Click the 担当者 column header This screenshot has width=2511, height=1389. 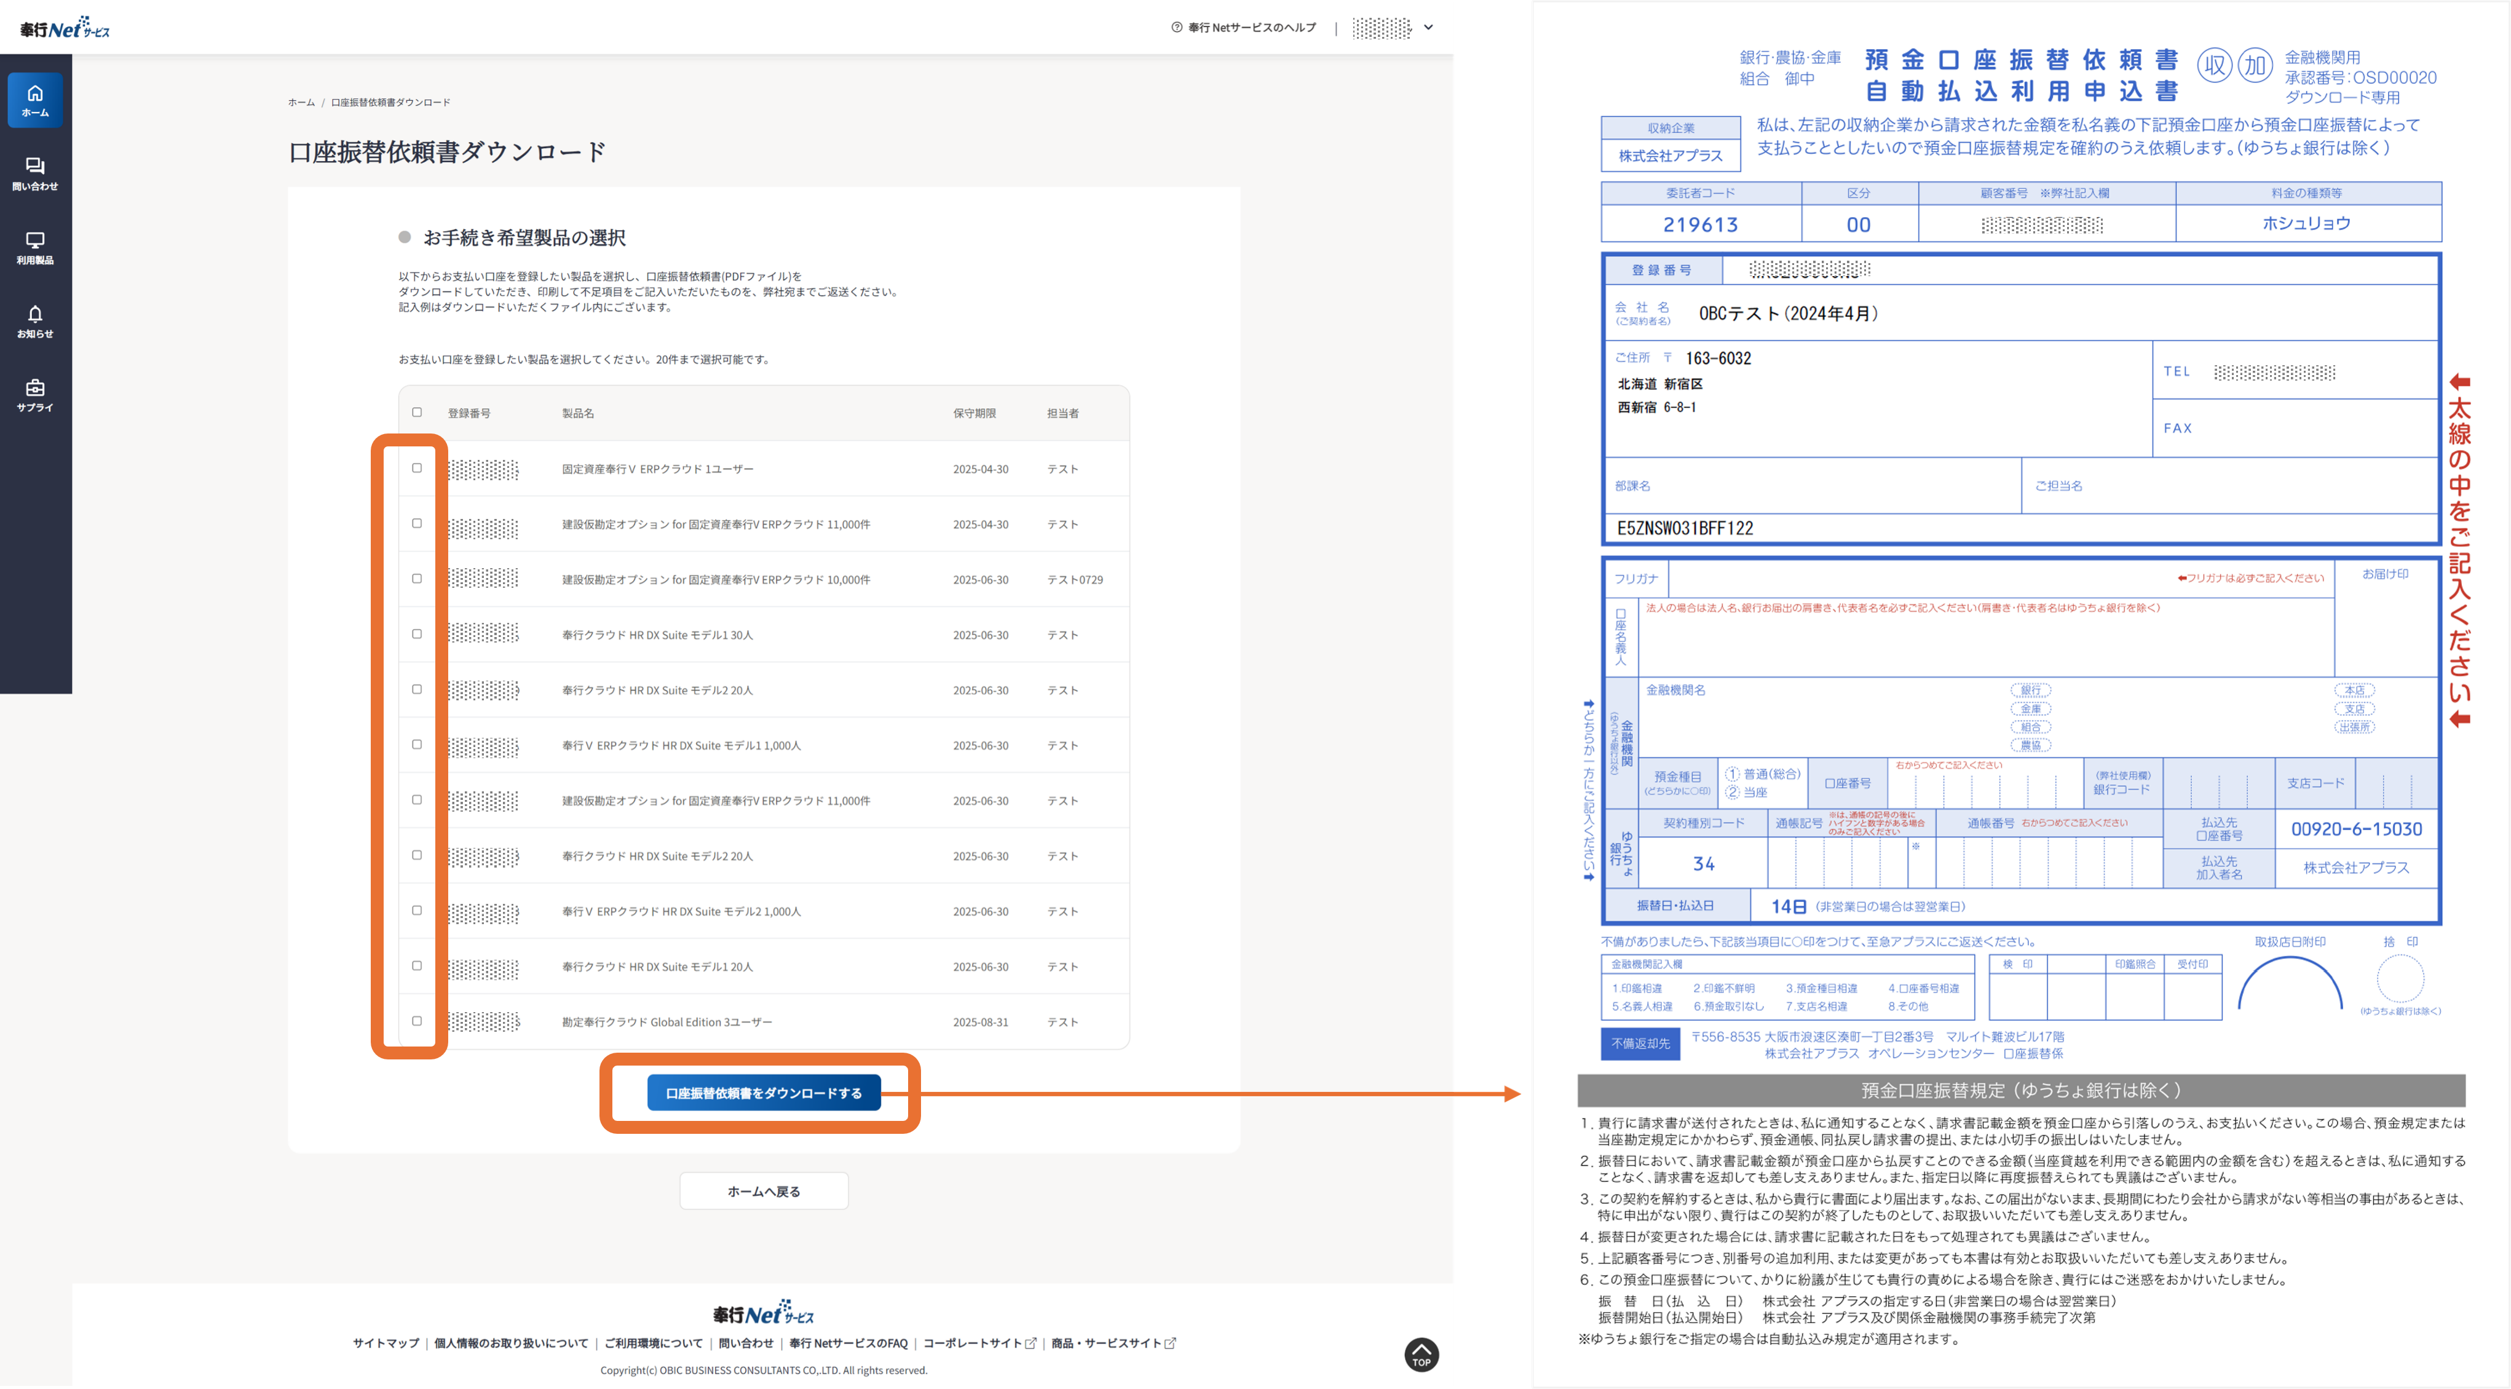coord(1062,413)
